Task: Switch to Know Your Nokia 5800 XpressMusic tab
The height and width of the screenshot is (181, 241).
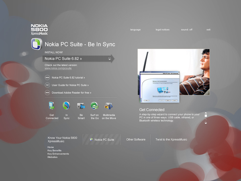Action: click(x=62, y=140)
